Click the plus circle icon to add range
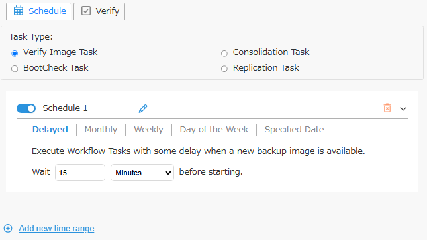Viewport: 427px width, 240px height. point(8,228)
